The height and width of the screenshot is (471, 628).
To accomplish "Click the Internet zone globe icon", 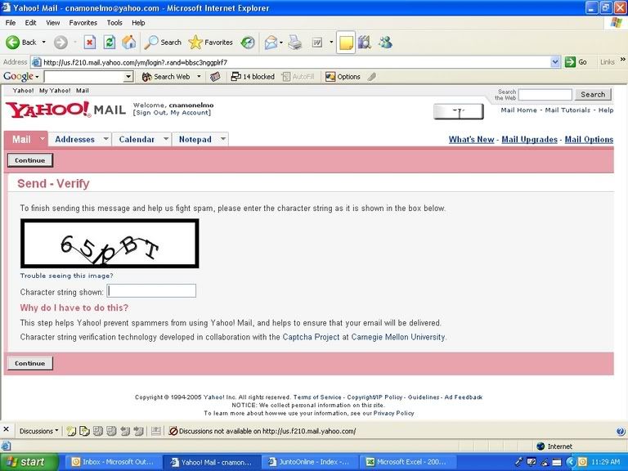I will coord(541,446).
